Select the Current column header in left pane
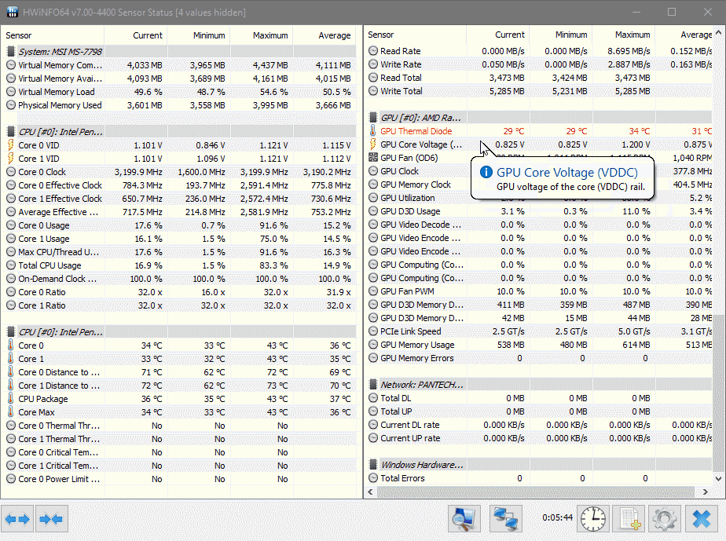The width and height of the screenshot is (726, 541). coord(135,35)
